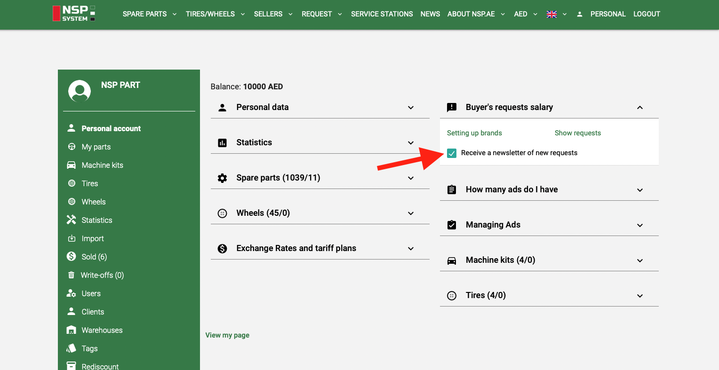Click the Machine kits car icon in sidebar
719x370 pixels.
(72, 165)
